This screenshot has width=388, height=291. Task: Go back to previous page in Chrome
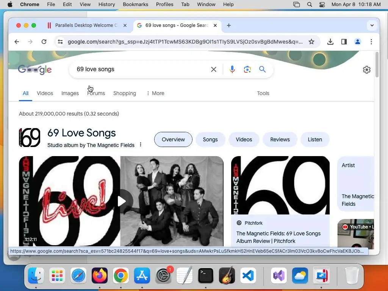(x=17, y=42)
